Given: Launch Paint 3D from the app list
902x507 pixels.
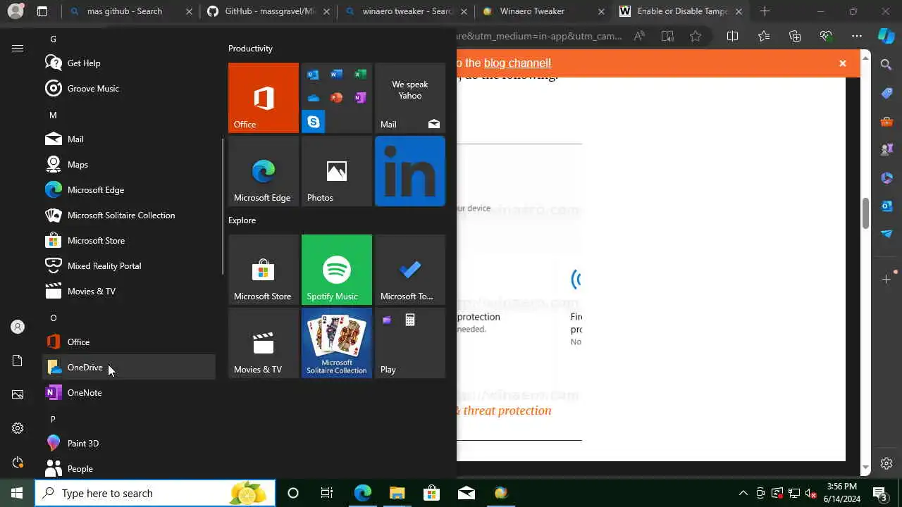Looking at the screenshot, I should pyautogui.click(x=129, y=443).
